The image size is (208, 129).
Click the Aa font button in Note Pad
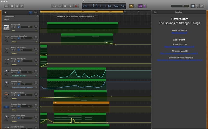pos(155,12)
